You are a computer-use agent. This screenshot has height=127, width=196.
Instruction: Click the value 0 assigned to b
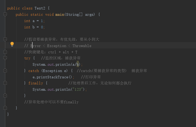42,27
